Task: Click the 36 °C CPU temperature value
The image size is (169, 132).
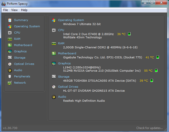Action: pos(121,34)
